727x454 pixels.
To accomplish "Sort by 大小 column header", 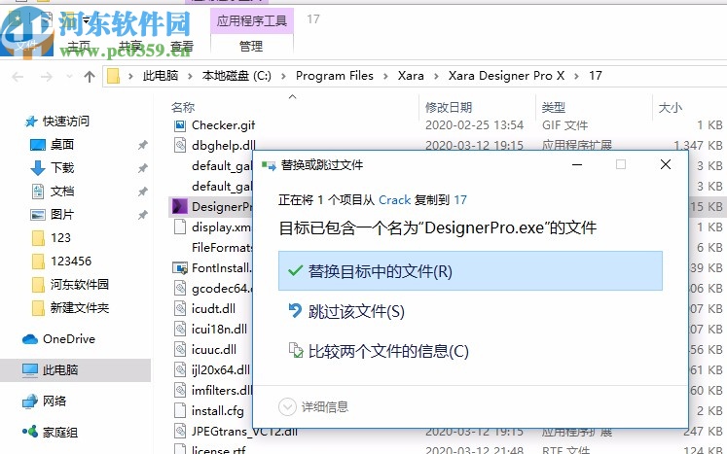I will point(671,108).
